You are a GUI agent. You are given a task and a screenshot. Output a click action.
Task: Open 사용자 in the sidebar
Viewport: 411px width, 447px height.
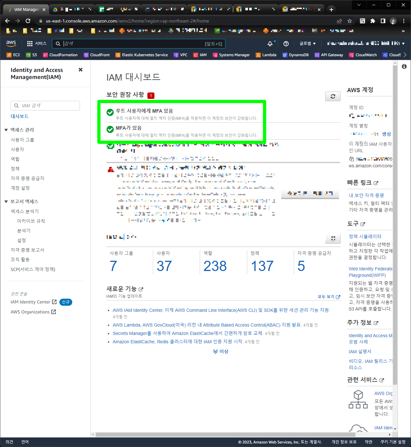17,149
